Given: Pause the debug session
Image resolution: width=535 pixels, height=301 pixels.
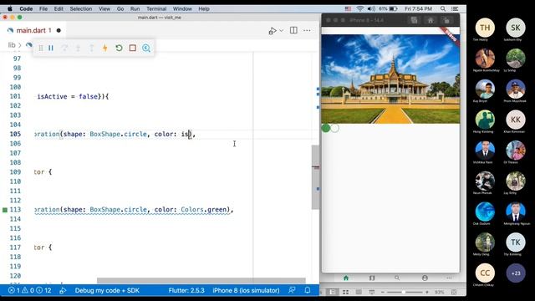Looking at the screenshot, I should (x=51, y=48).
